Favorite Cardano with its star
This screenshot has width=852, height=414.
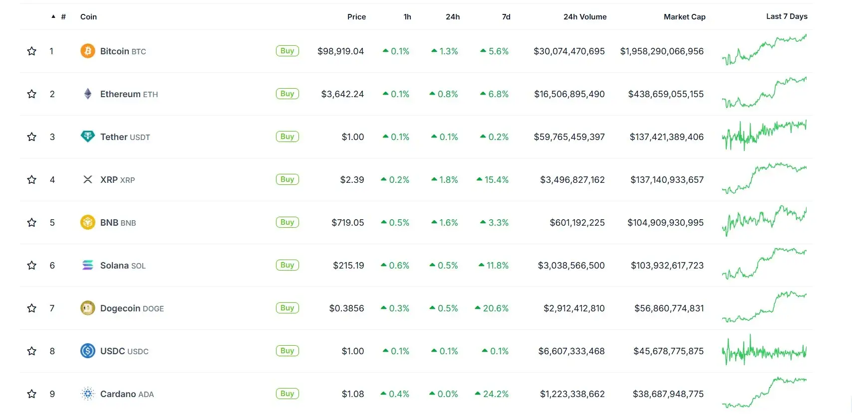(x=31, y=394)
